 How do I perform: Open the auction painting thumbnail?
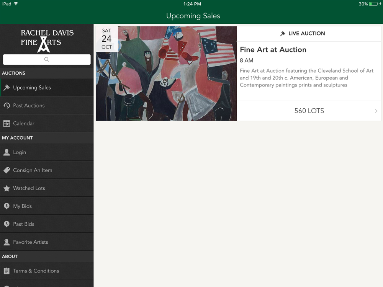(166, 73)
